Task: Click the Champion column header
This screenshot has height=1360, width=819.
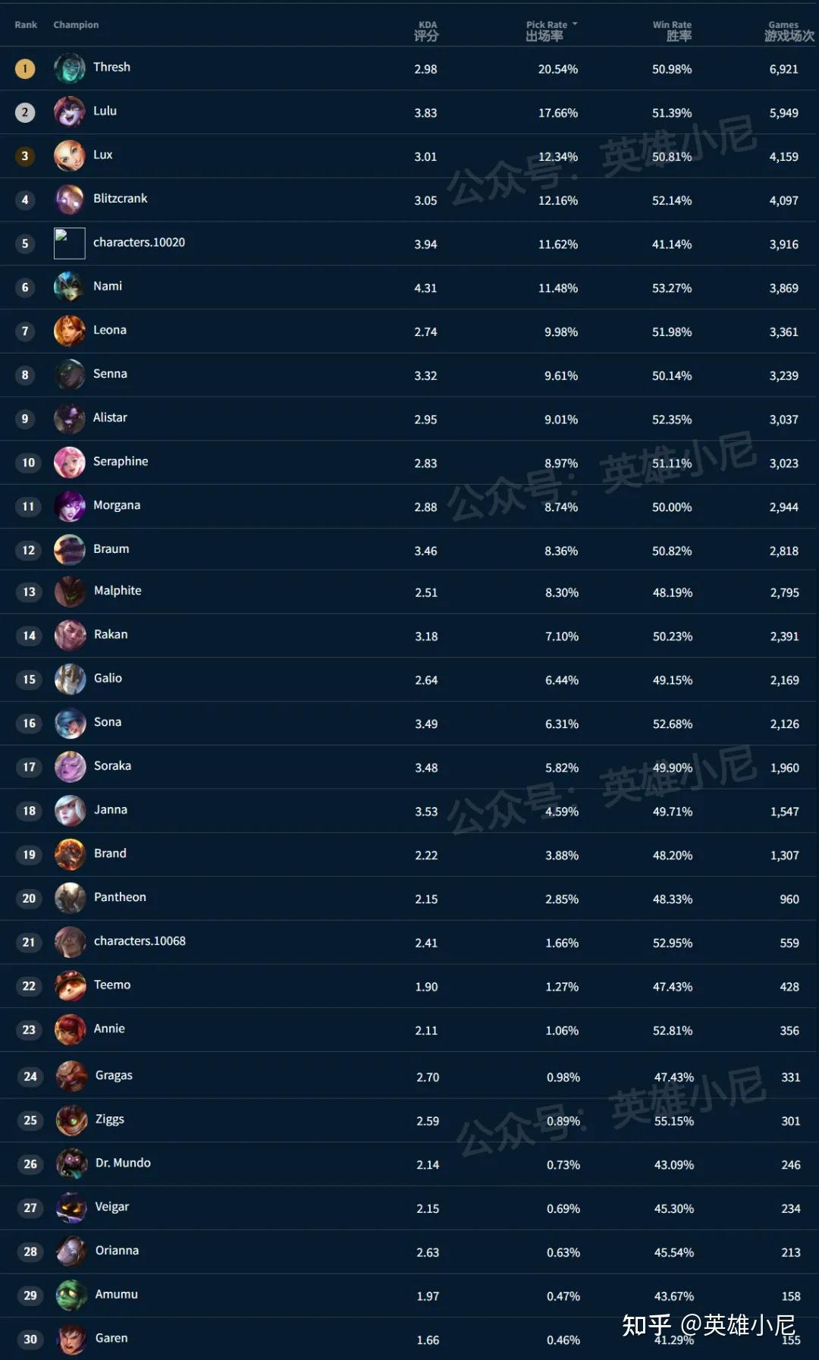Action: pos(76,25)
